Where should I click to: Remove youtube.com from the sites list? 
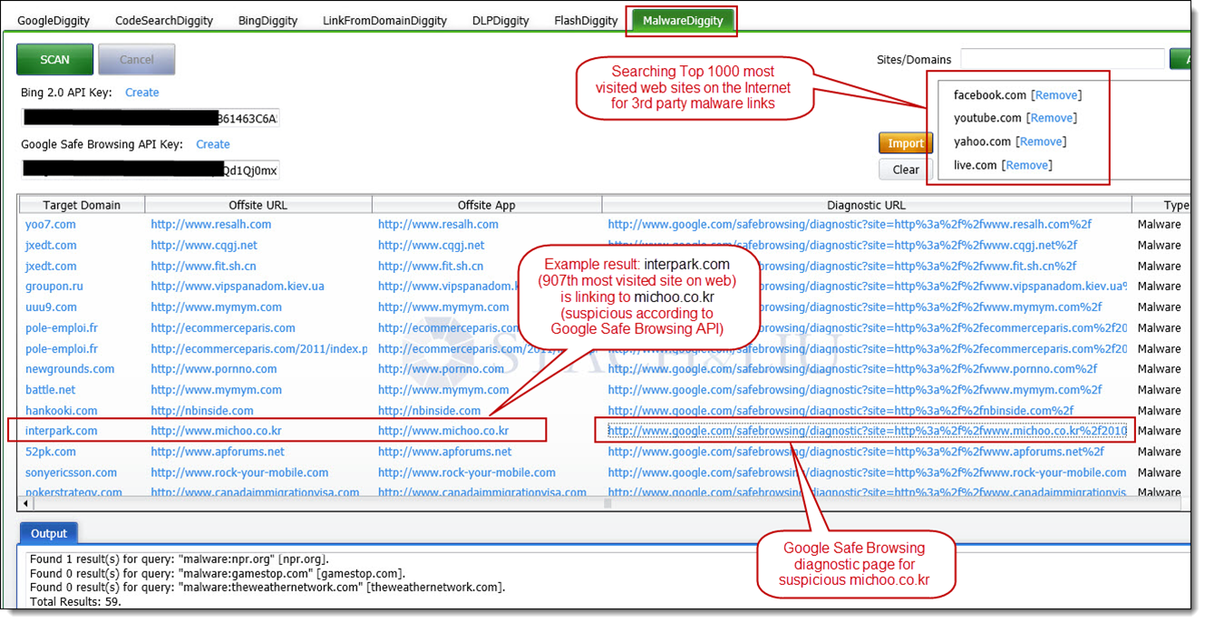click(1052, 118)
